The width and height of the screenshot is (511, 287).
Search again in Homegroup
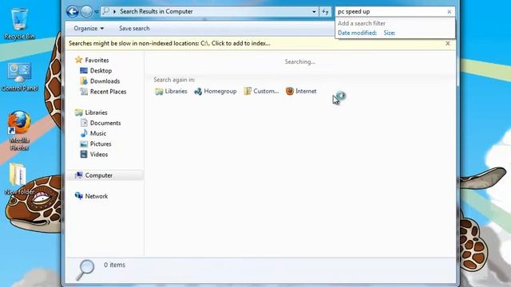[x=215, y=92]
